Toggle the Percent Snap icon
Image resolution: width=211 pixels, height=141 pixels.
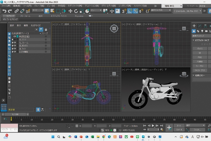[x=135, y=11]
